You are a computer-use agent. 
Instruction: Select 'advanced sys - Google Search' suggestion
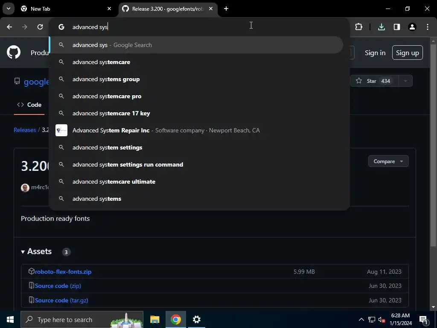click(196, 45)
